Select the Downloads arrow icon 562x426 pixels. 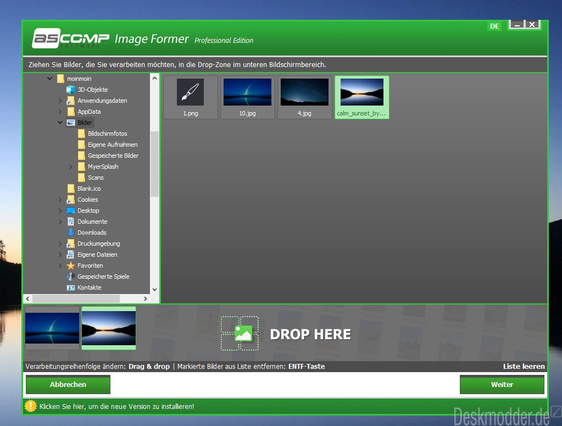71,233
